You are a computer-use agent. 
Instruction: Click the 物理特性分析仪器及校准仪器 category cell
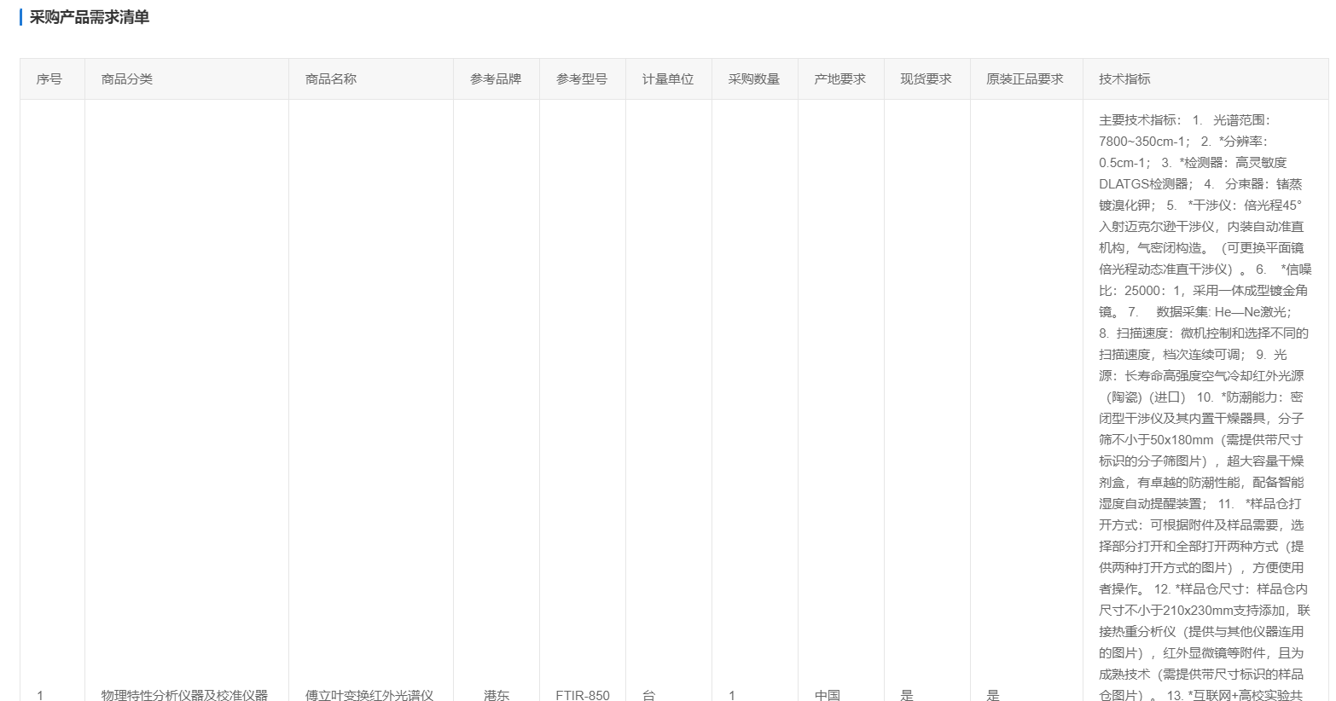pos(184,694)
